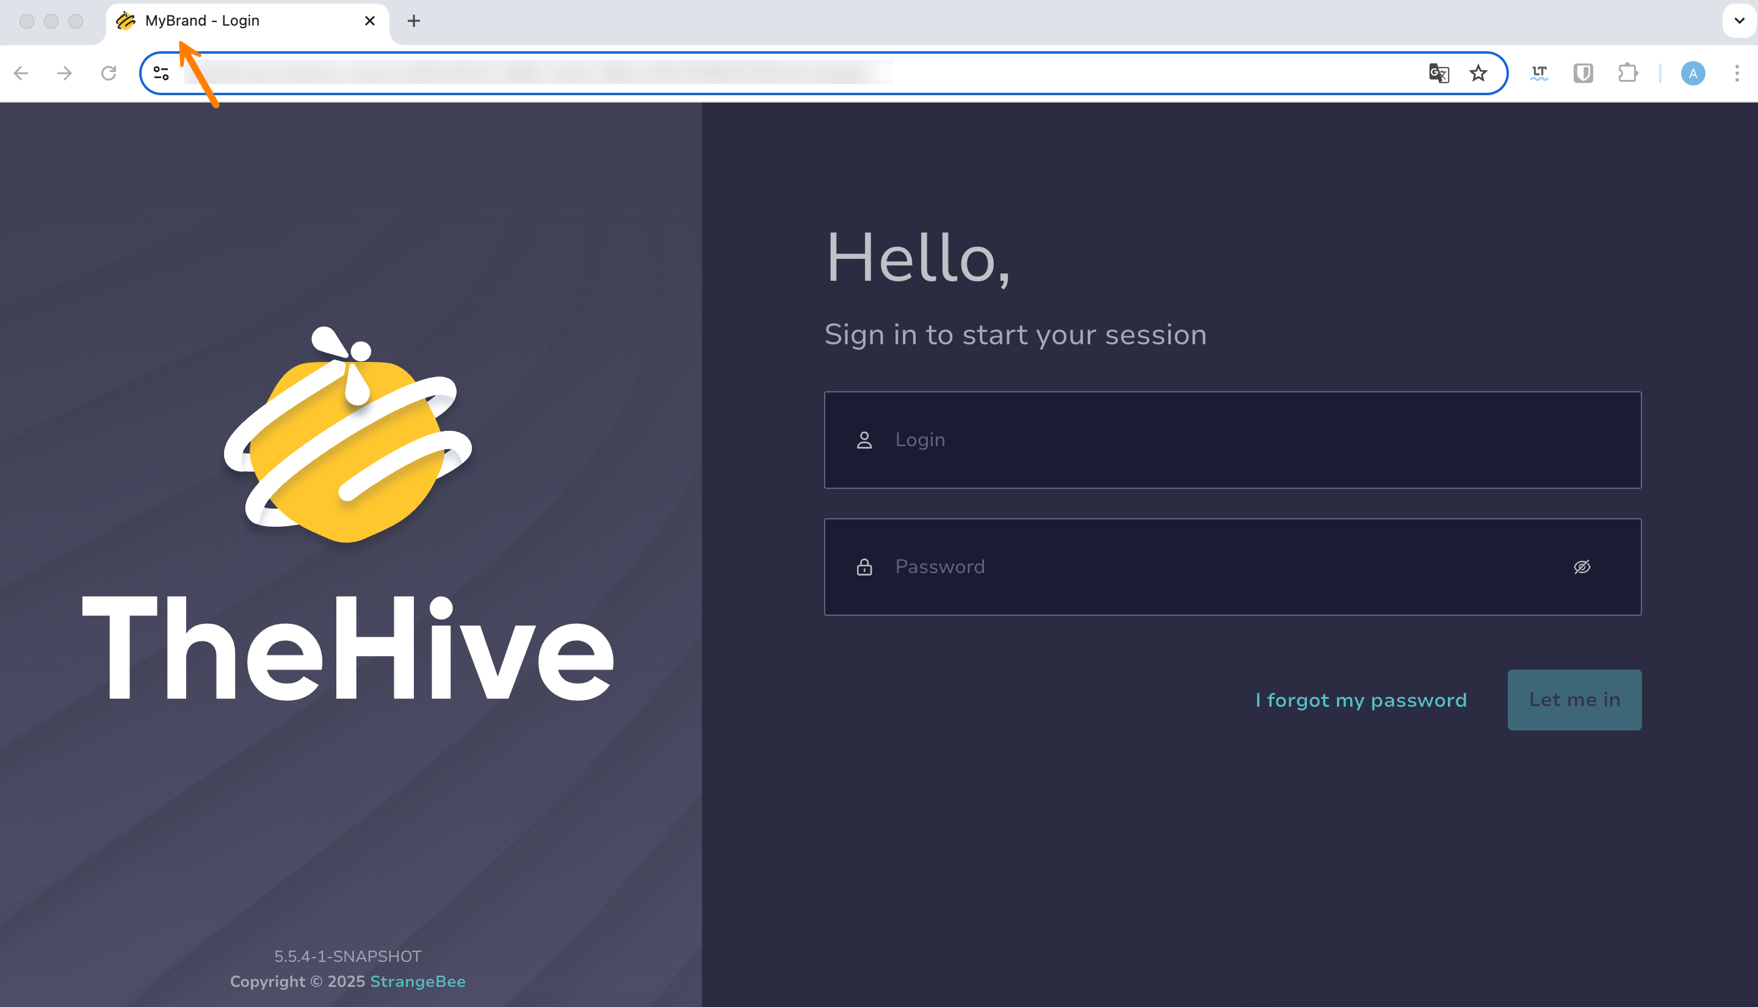Click the 5.5.4-1-SNAPSHOT version text
The image size is (1758, 1007).
pyautogui.click(x=348, y=956)
